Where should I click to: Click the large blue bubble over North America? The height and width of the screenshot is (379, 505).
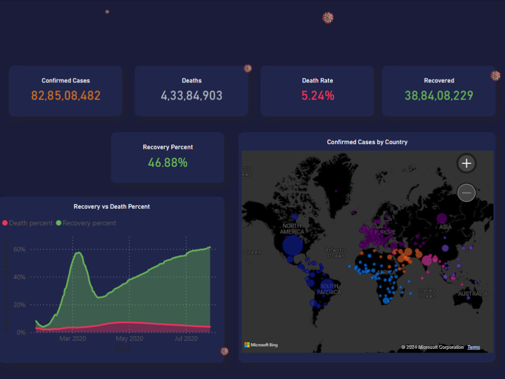pos(292,244)
